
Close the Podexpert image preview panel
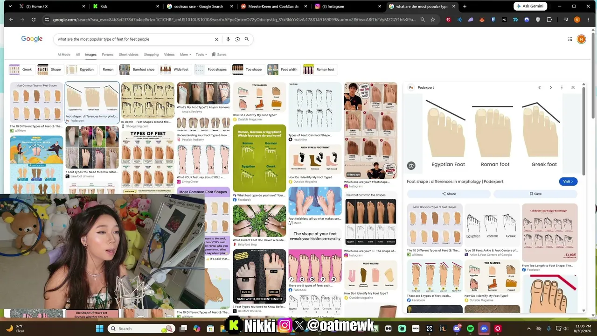click(x=573, y=87)
